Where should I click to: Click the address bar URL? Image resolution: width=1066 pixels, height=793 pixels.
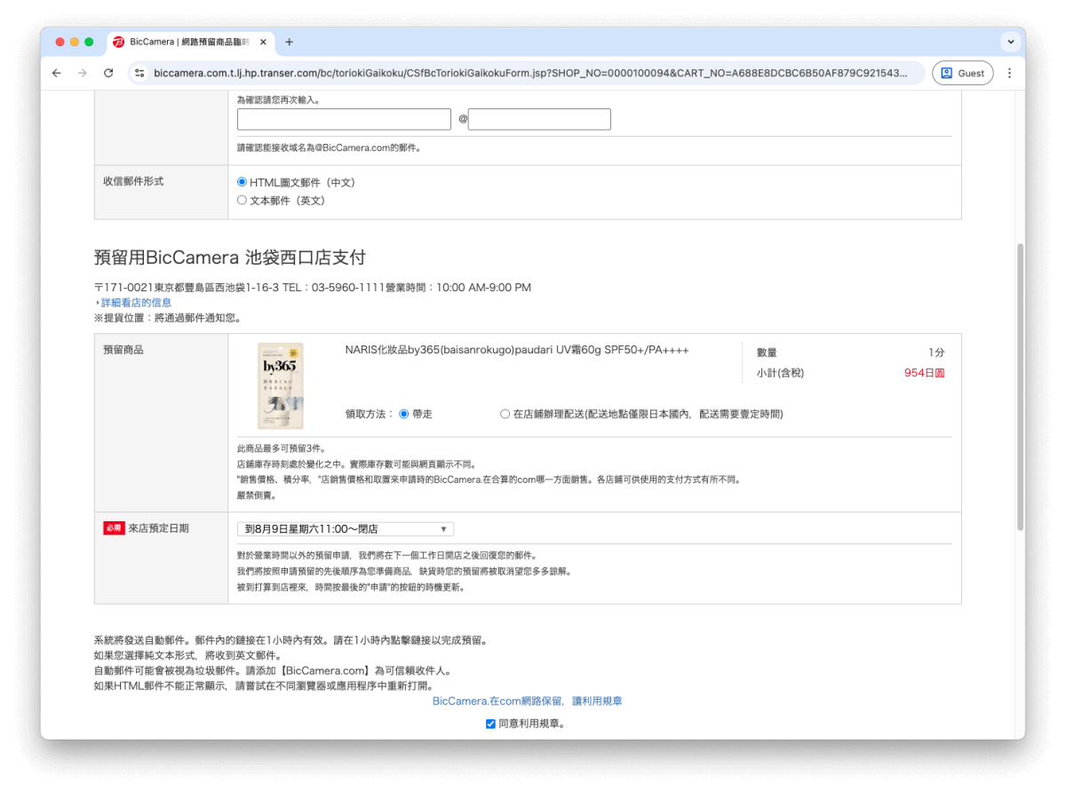point(530,73)
